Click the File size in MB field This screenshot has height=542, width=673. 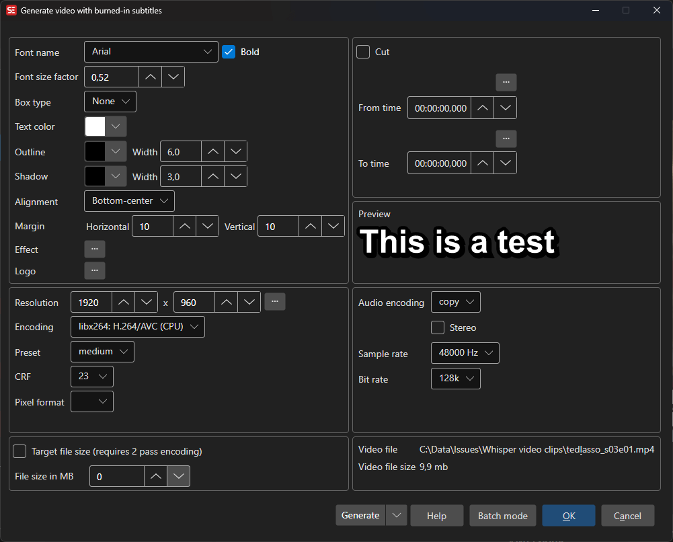pos(117,476)
